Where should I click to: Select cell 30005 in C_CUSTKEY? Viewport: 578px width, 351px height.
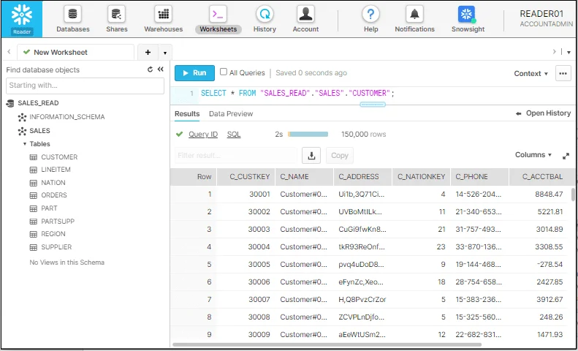coord(246,265)
